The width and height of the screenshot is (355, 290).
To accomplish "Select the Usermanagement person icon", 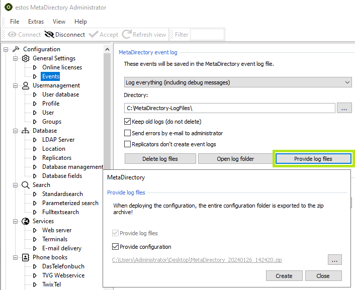I will (x=26, y=85).
